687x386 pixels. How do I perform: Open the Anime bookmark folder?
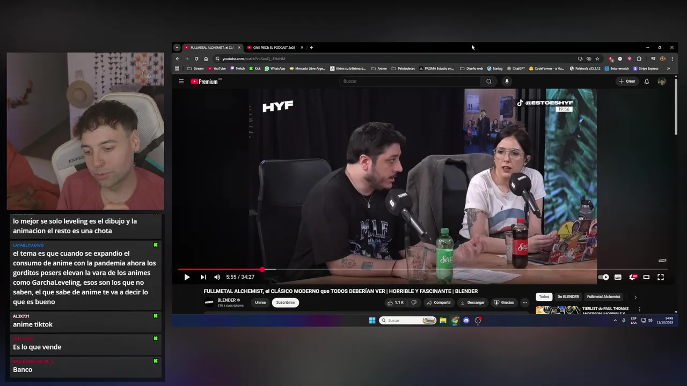[379, 69]
